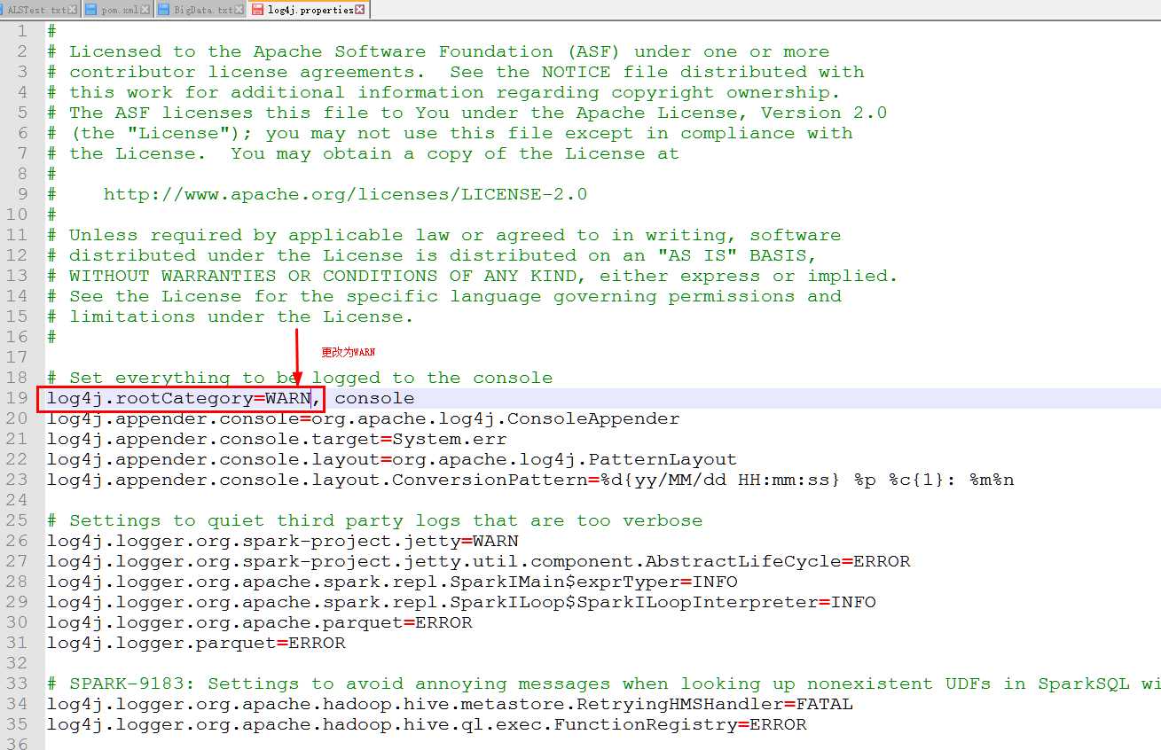Click the blue save icon on pom.xml tab
The height and width of the screenshot is (750, 1161).
click(92, 10)
